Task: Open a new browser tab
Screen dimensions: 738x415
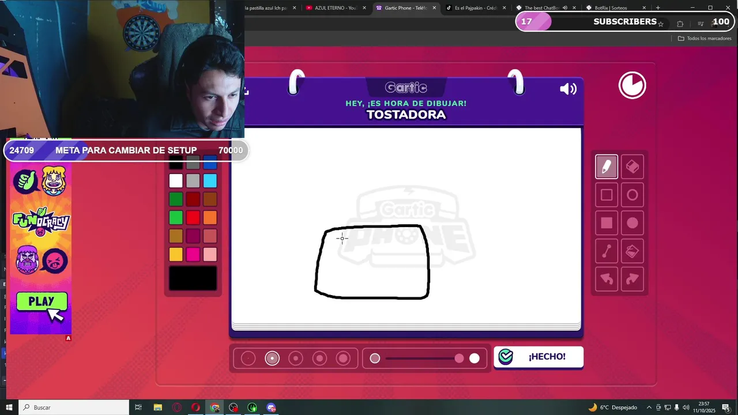Action: click(658, 8)
